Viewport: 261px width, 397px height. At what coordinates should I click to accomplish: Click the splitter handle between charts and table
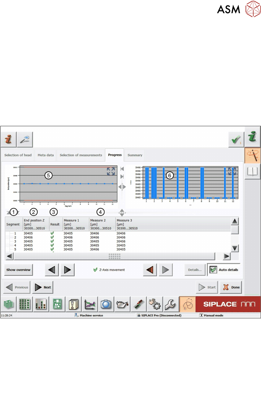pyautogui.click(x=122, y=213)
